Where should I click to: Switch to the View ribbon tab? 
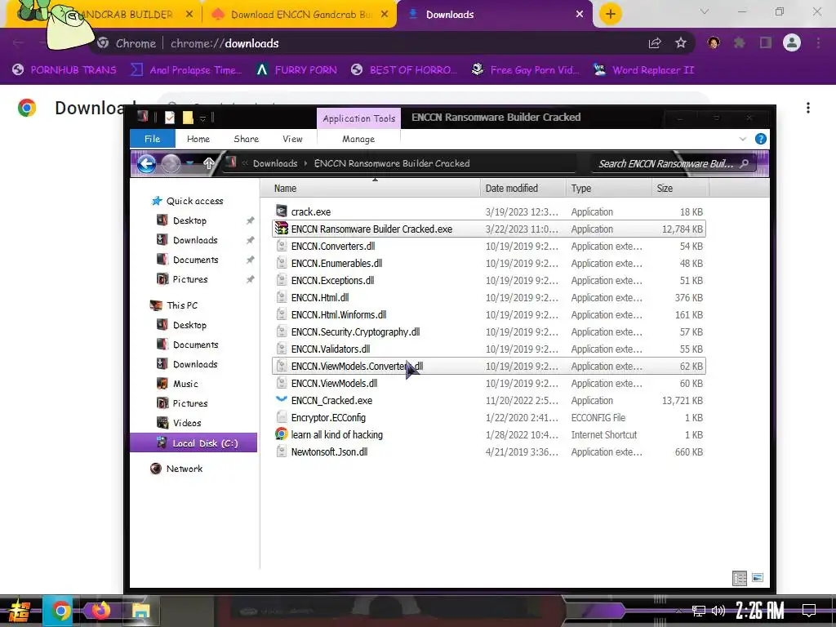click(x=292, y=139)
